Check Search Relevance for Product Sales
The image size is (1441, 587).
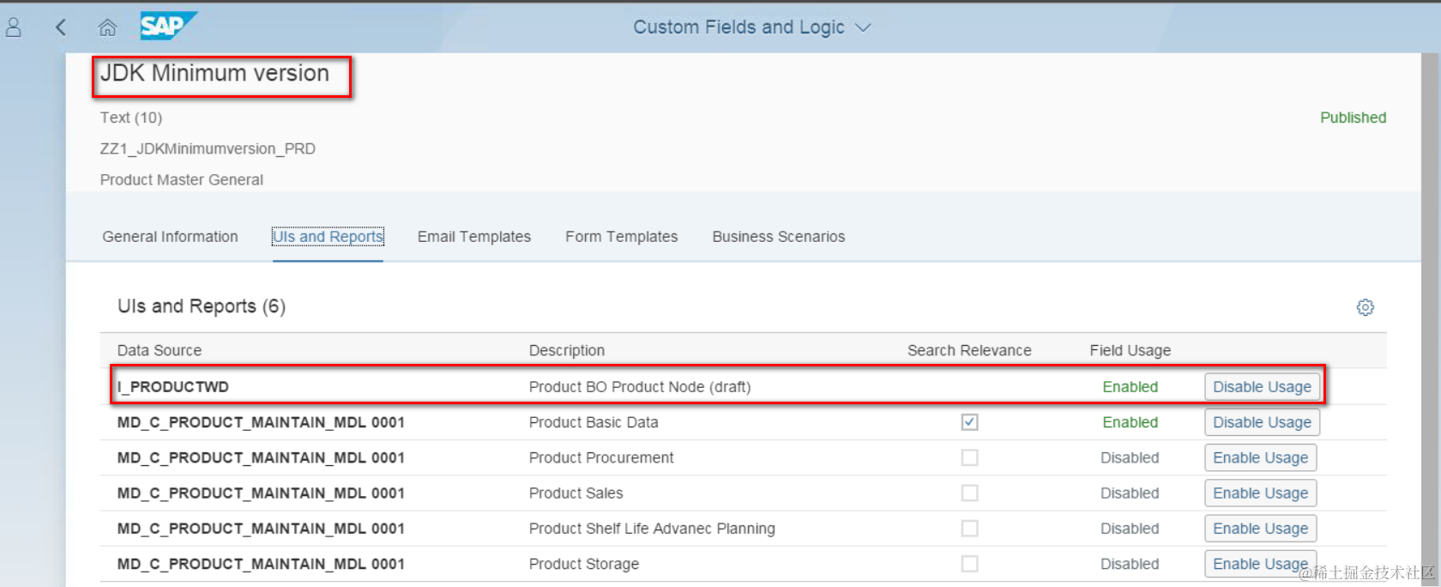969,493
